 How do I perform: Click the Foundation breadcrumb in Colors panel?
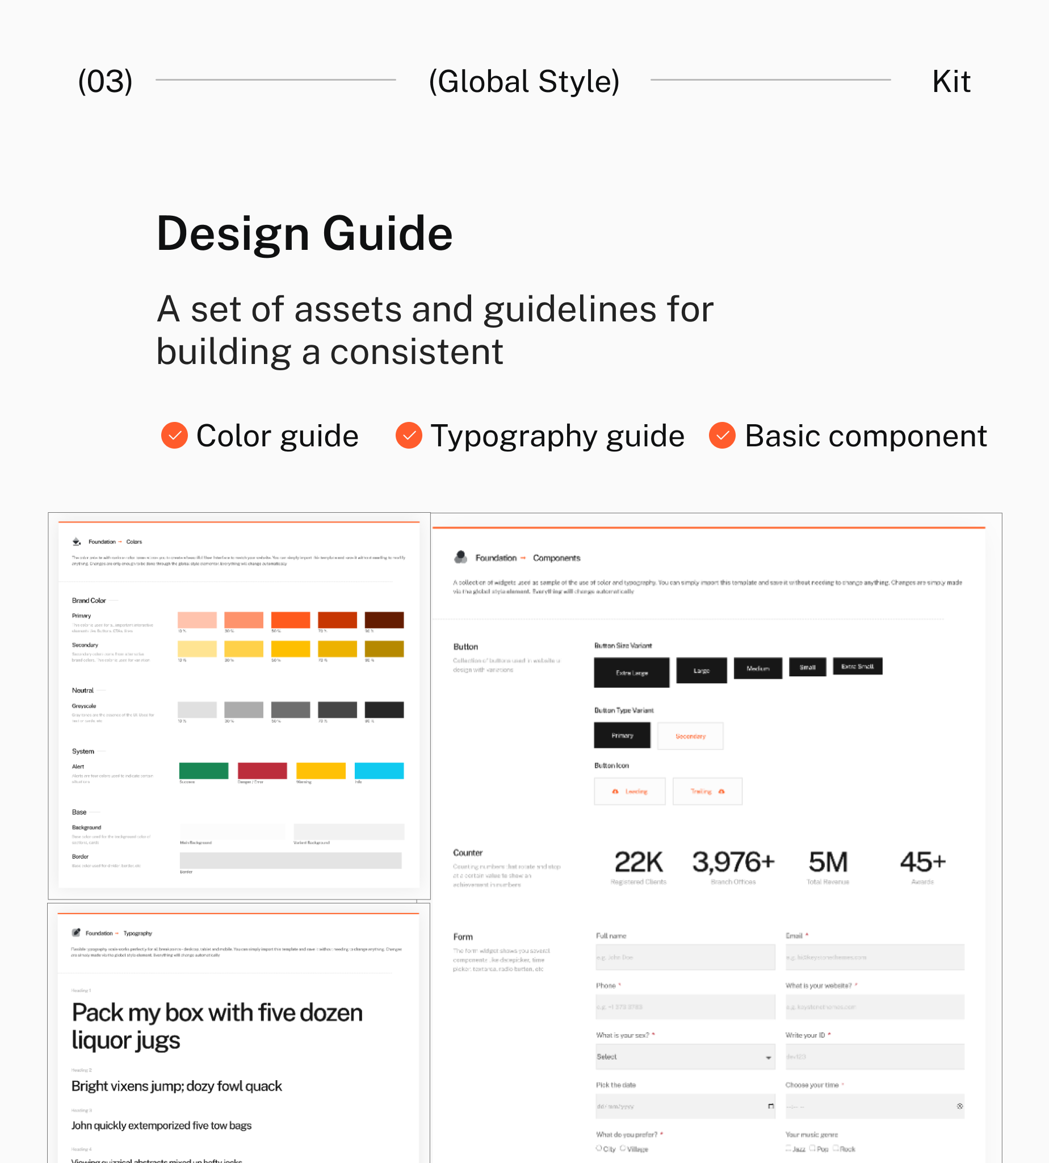tap(102, 541)
